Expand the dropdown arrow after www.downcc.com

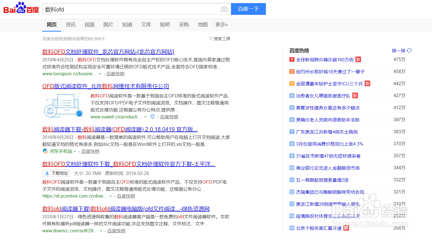point(101,230)
